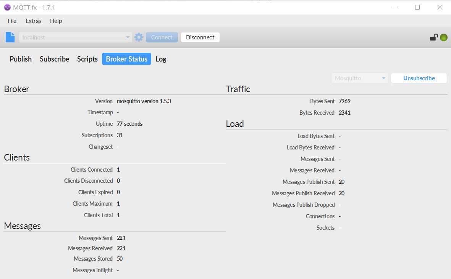Image resolution: width=451 pixels, height=279 pixels.
Task: Select the Broker Status tab
Action: [x=126, y=59]
